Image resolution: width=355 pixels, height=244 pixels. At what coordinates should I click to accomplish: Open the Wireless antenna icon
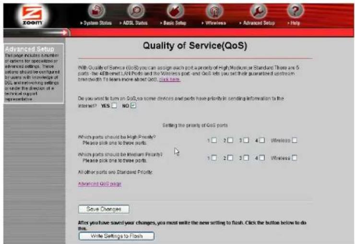214,11
